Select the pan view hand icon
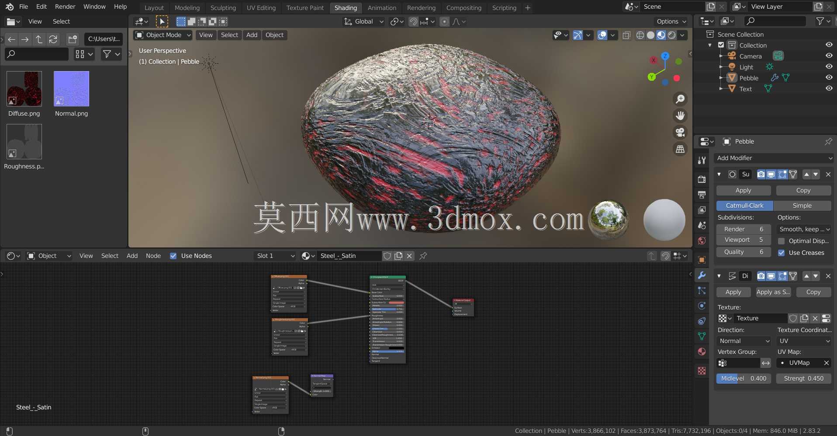837x436 pixels. coord(680,116)
